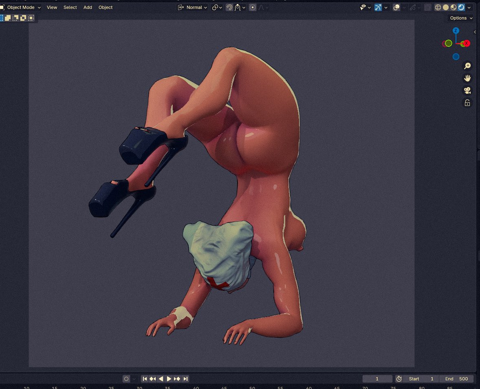Open the pivot point dropdown
480x389 pixels.
217,7
